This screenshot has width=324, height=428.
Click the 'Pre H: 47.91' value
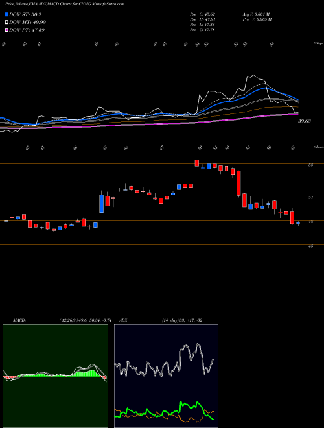pyautogui.click(x=203, y=19)
